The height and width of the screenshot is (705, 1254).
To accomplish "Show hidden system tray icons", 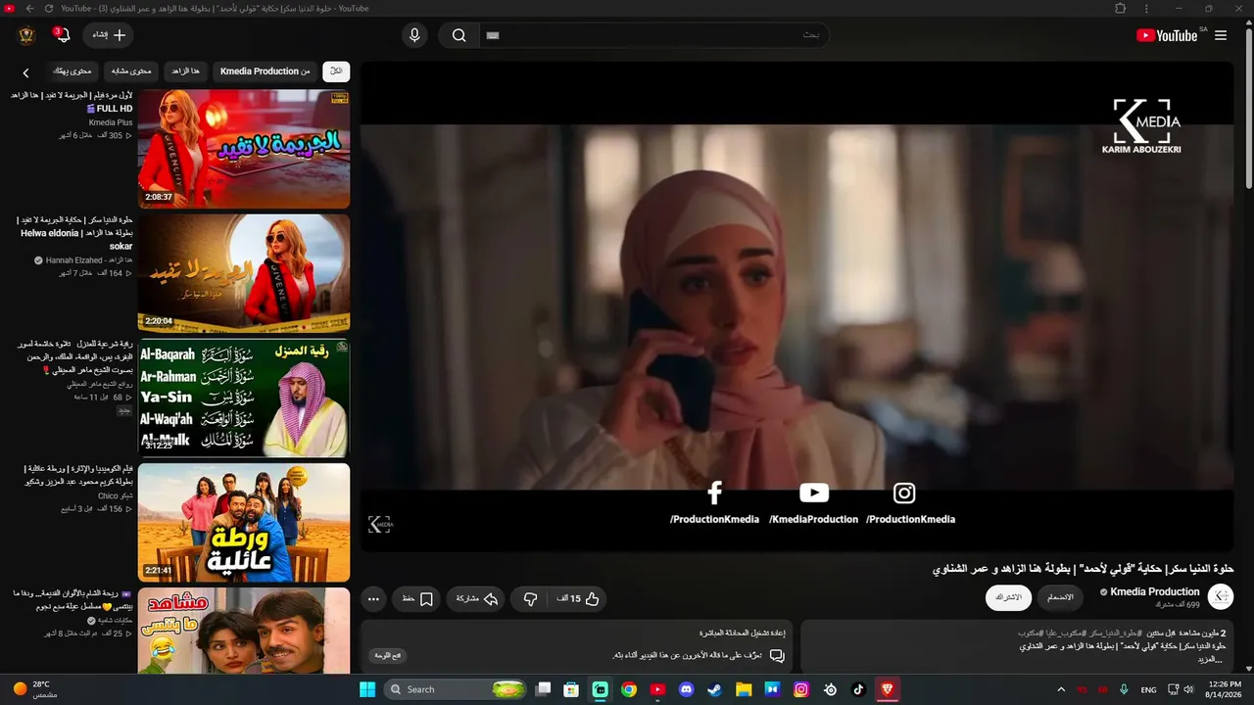I will tap(1061, 689).
